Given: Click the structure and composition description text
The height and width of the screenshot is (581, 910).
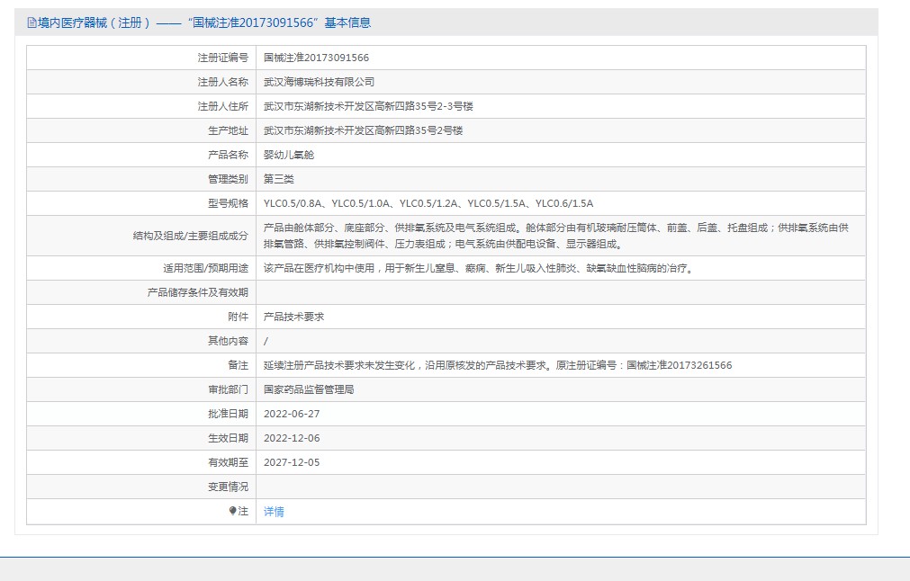Looking at the screenshot, I should tap(555, 236).
